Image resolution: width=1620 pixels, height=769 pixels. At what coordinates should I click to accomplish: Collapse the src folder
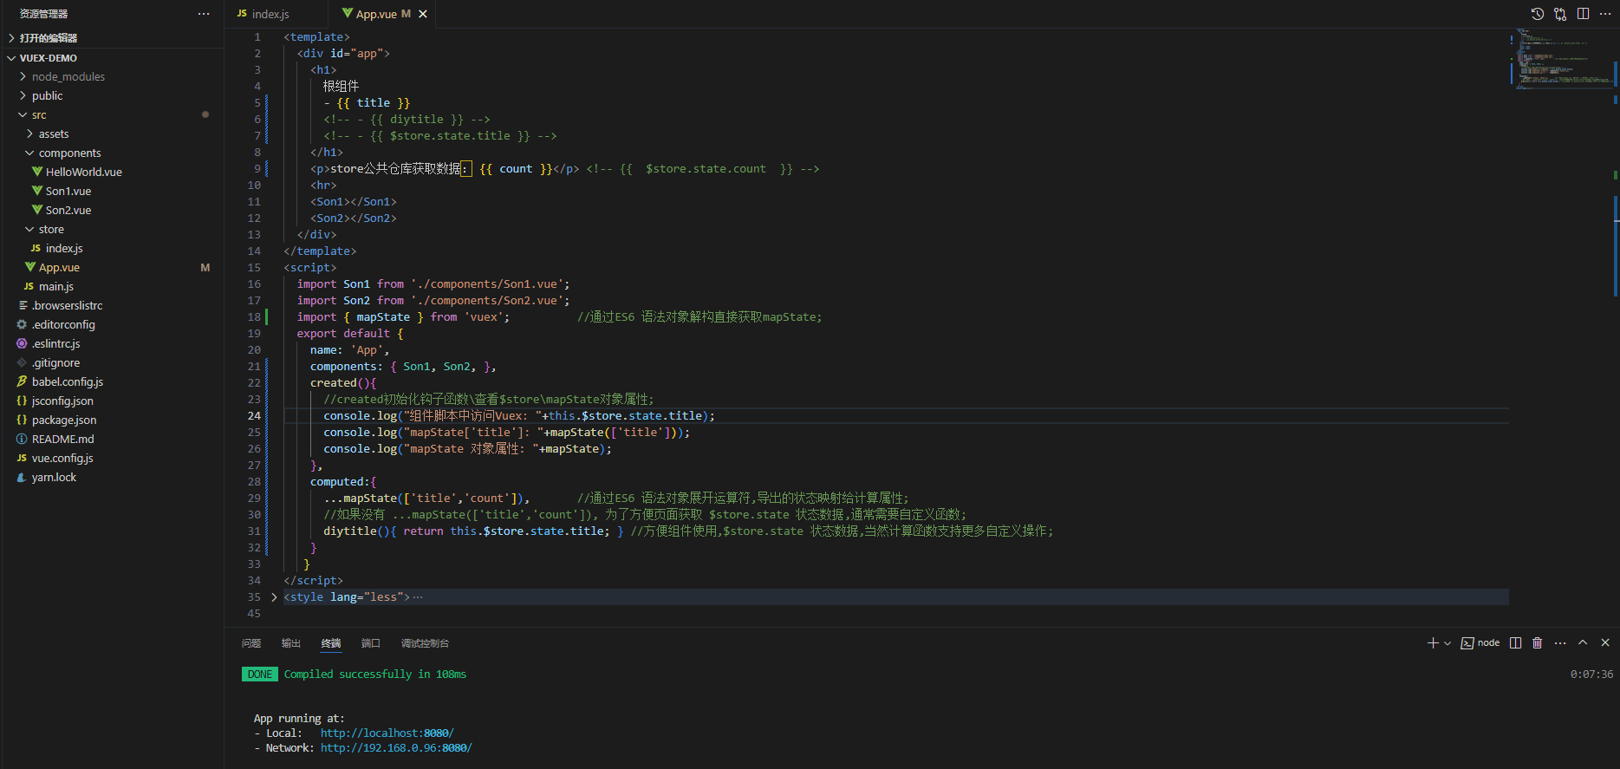(113, 115)
